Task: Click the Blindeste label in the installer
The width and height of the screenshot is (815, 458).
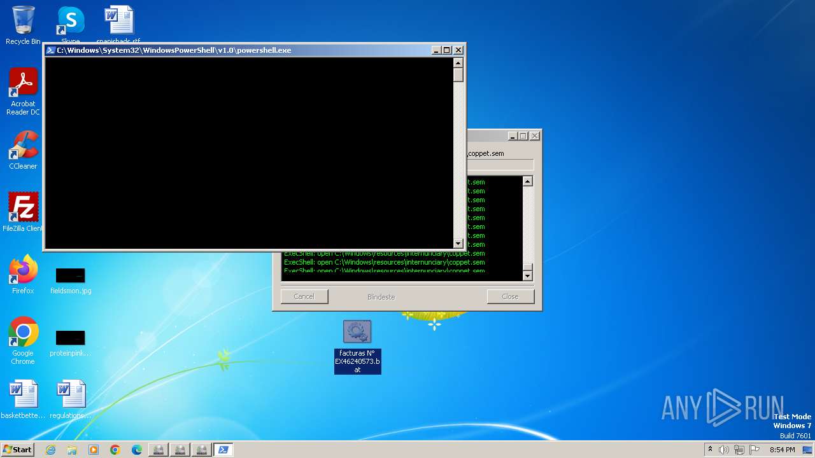Action: click(x=381, y=297)
